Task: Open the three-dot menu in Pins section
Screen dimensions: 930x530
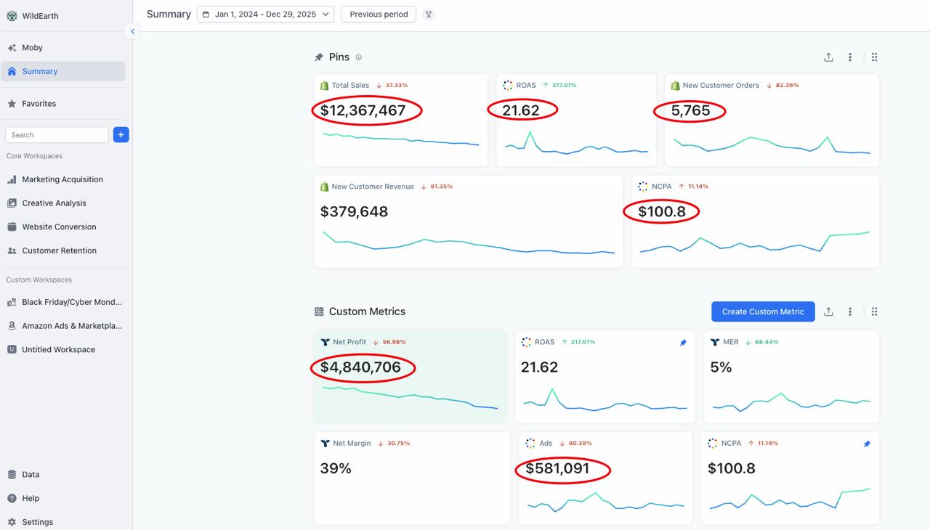Action: tap(850, 57)
